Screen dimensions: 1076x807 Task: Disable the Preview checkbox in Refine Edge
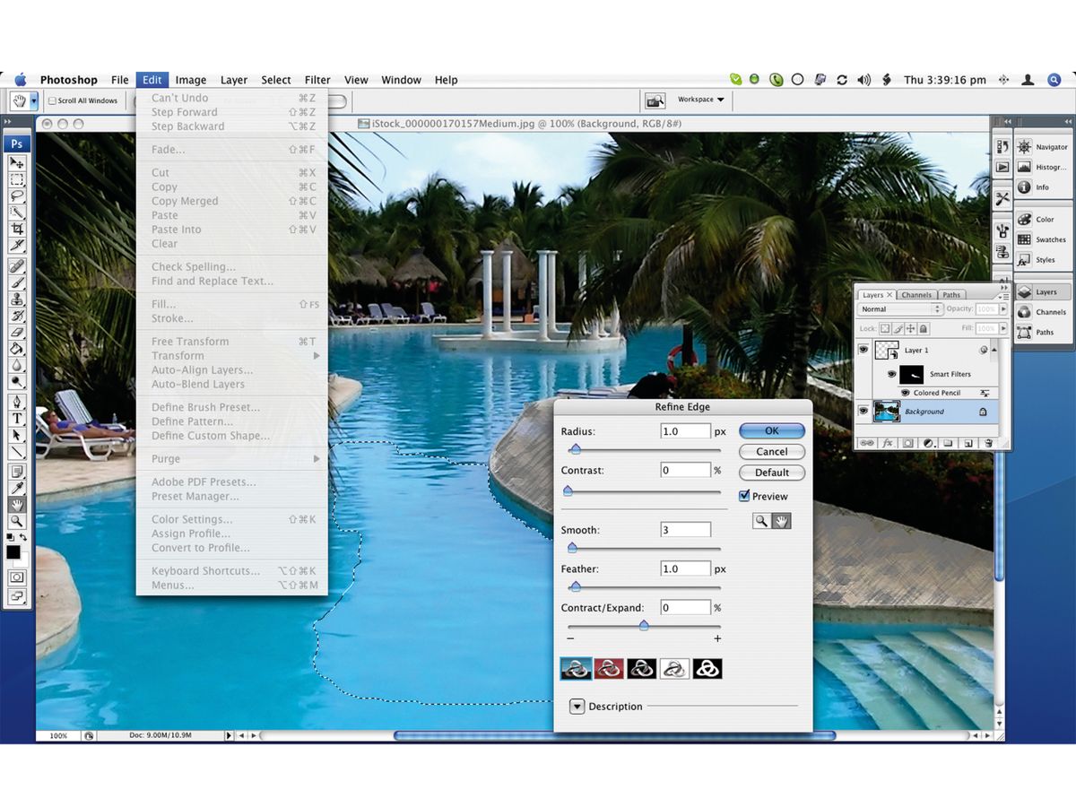click(745, 496)
